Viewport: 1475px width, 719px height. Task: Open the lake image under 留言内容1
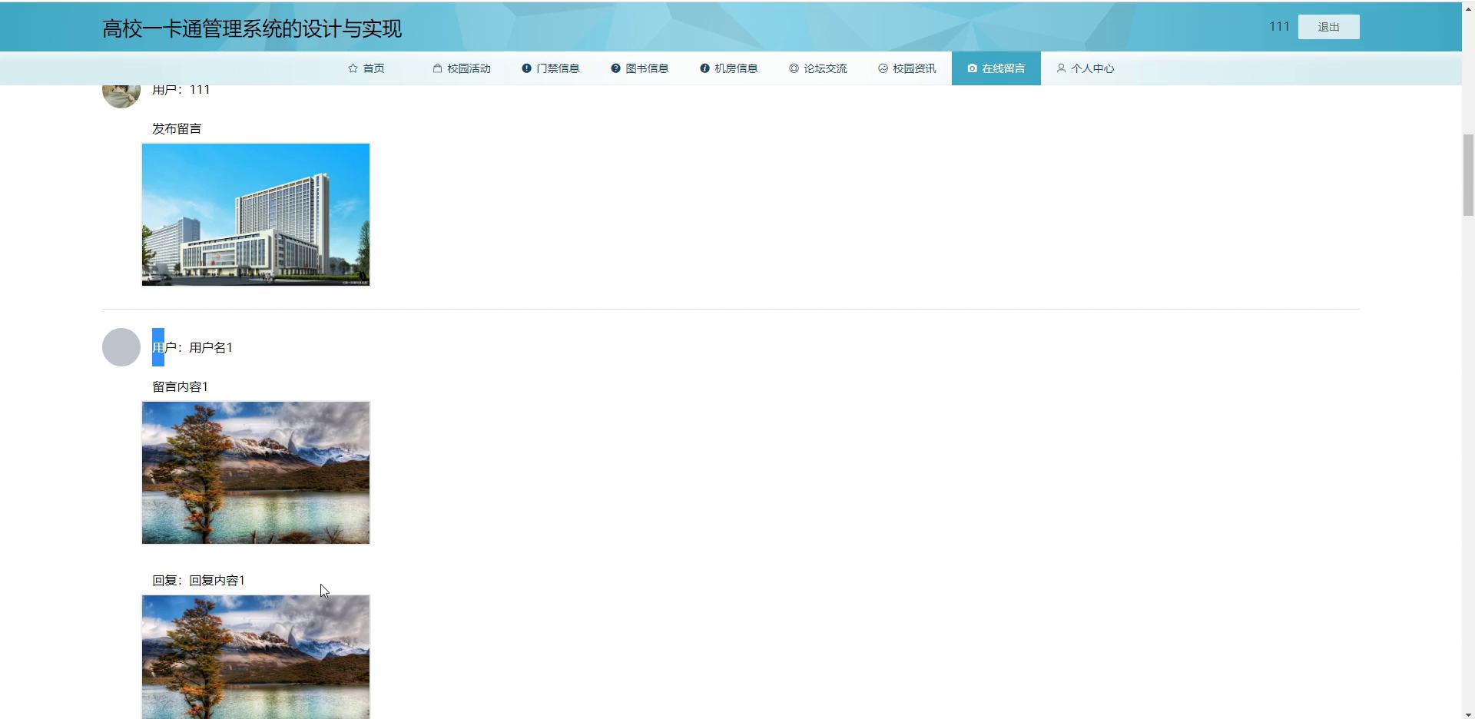(x=256, y=472)
